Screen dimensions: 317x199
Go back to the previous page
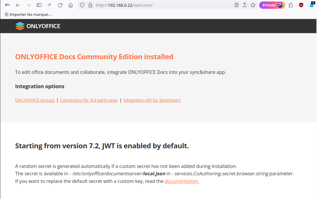tap(18, 5)
